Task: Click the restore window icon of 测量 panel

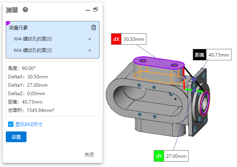Action: pyautogui.click(x=96, y=10)
